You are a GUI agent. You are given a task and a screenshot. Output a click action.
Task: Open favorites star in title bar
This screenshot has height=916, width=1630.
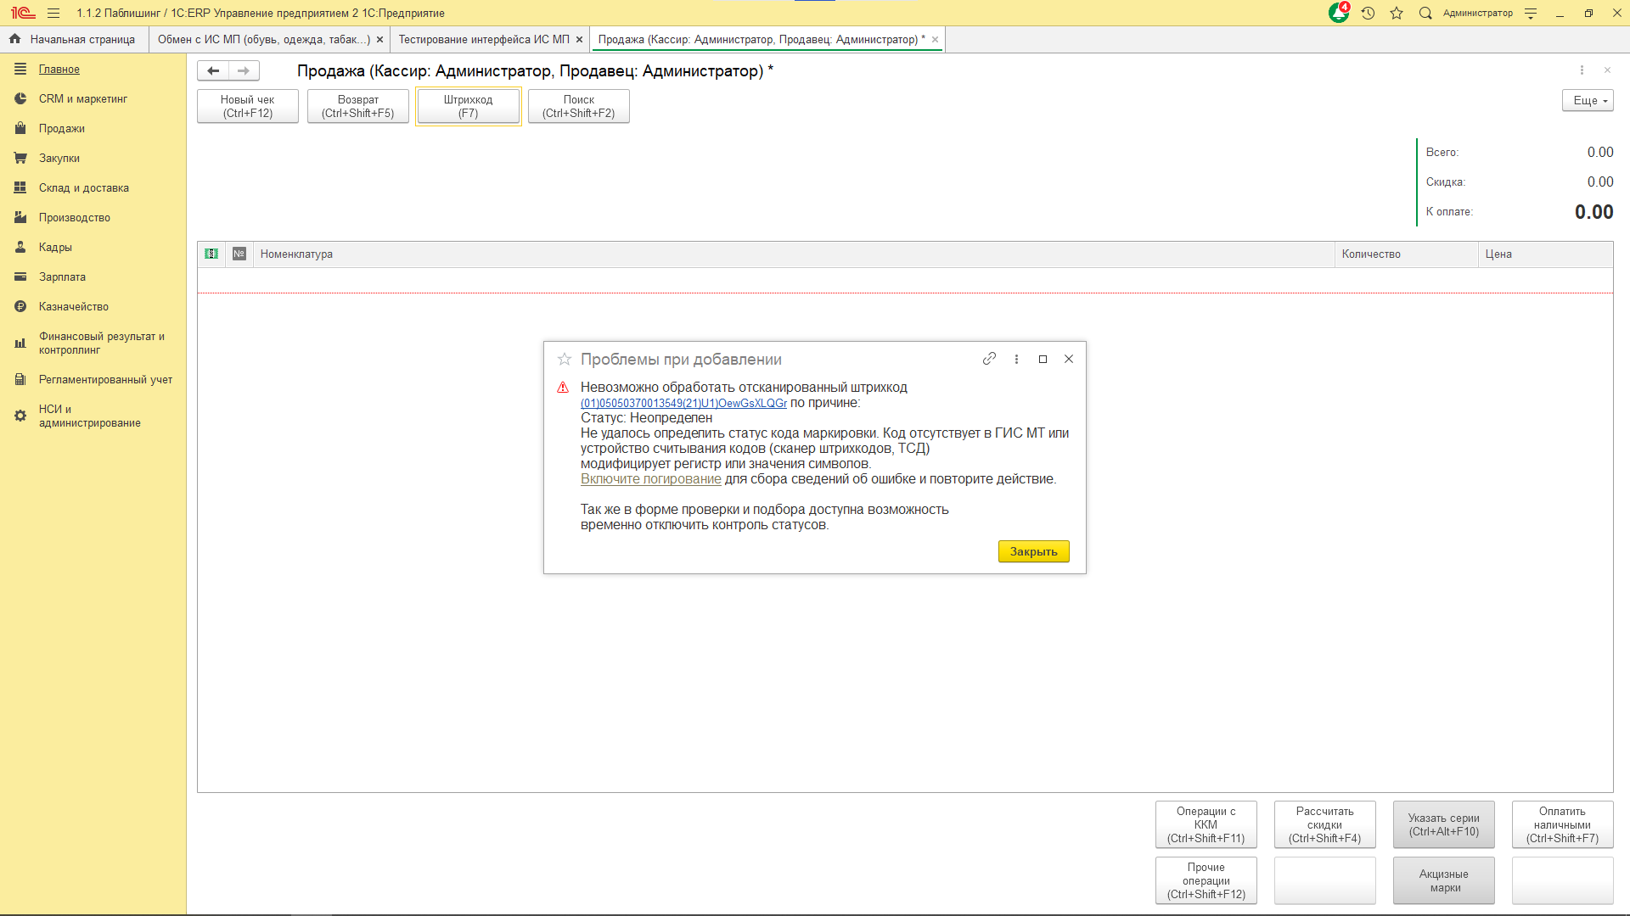1397,13
